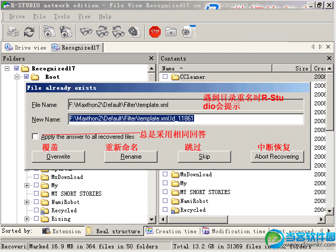Click the Rename button
The height and width of the screenshot is (252, 336).
[x=131, y=157]
